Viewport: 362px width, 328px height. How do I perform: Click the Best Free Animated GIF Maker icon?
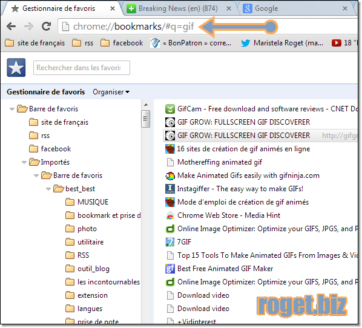tap(170, 269)
